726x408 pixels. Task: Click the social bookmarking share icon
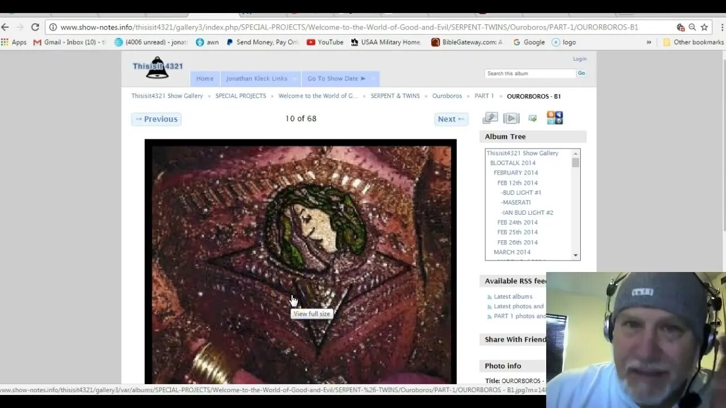[x=555, y=118]
